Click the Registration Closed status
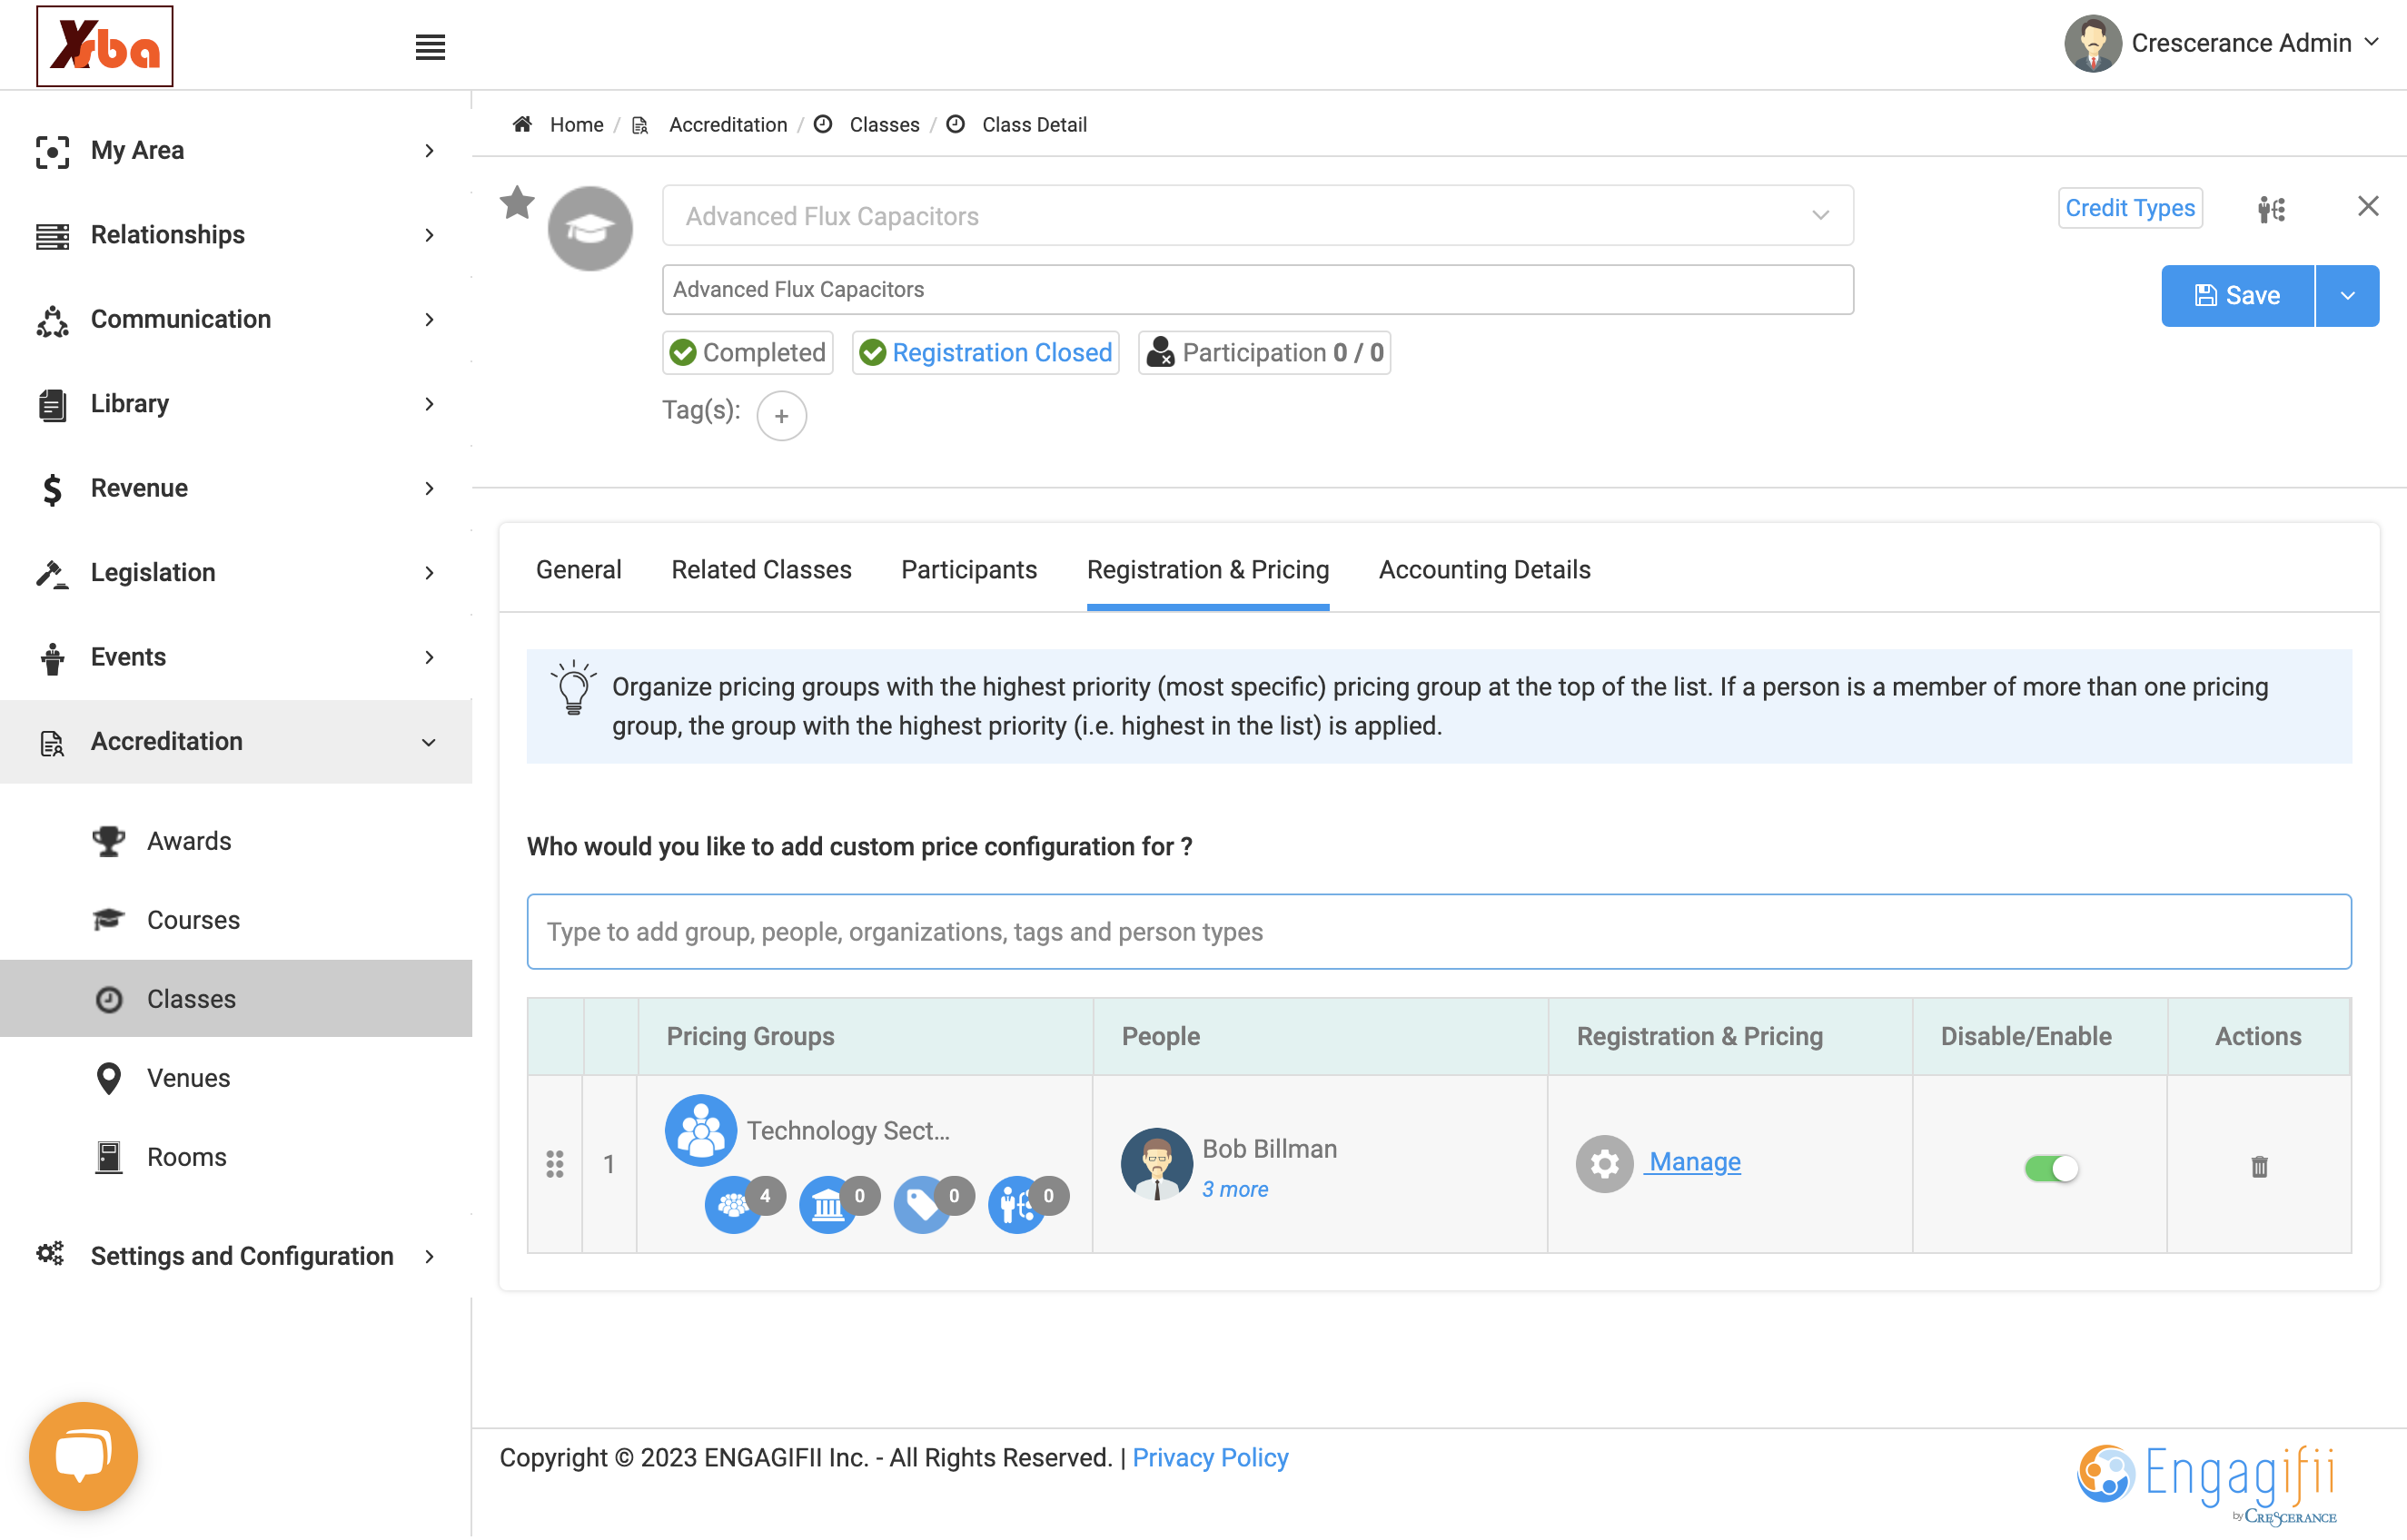 (x=985, y=352)
